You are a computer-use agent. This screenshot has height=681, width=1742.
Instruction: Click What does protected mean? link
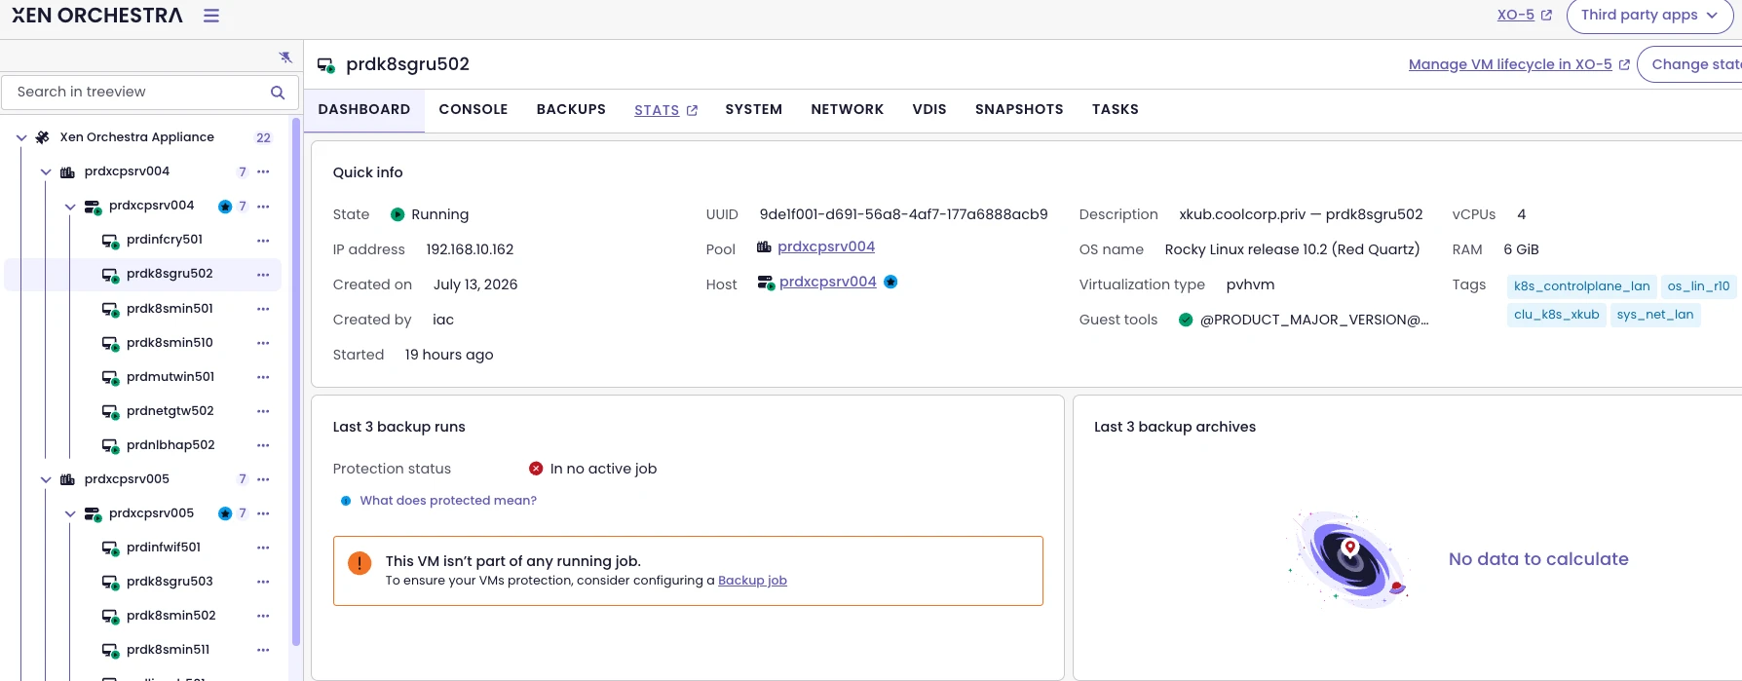click(448, 501)
